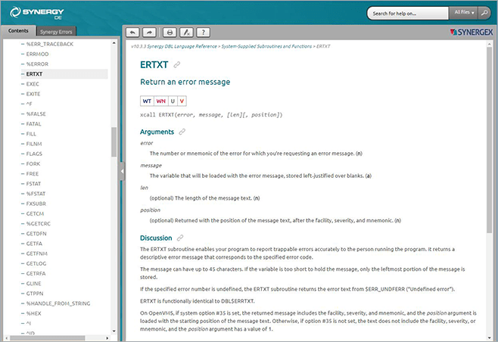Collapse the navigation pane with the splitter arrow

point(122,171)
